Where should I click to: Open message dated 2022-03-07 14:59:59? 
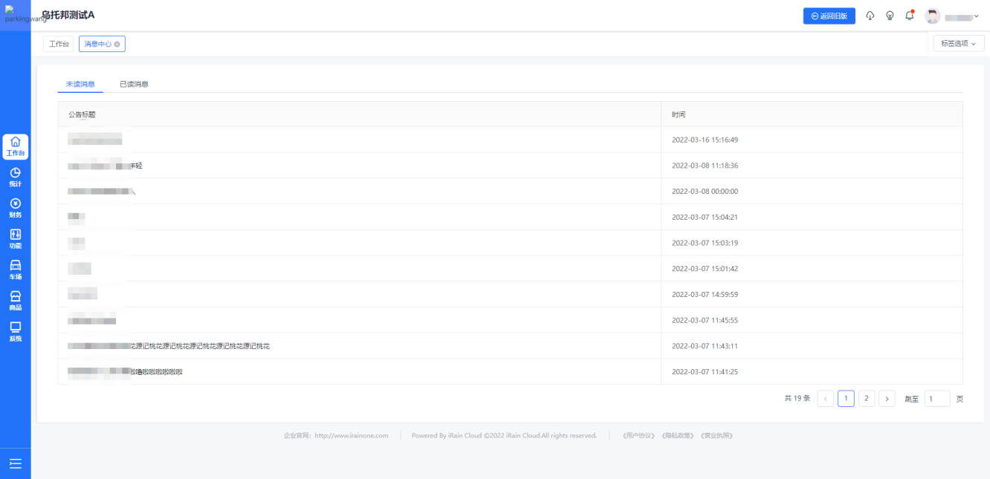(x=510, y=294)
